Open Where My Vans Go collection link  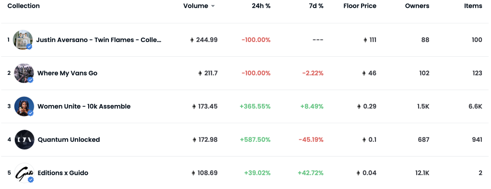coord(67,73)
